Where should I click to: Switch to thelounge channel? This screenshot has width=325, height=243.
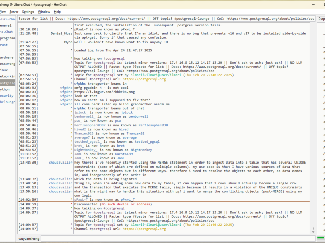point(8,102)
